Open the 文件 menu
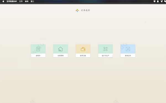This screenshot has width=166, height=103. (21, 1)
